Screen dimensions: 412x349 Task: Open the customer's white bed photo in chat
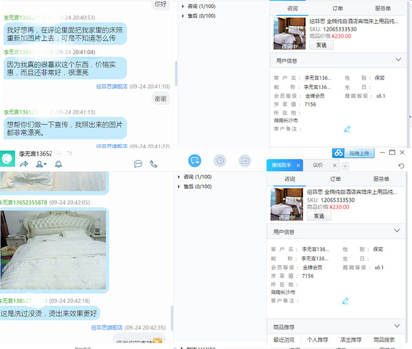(54, 250)
